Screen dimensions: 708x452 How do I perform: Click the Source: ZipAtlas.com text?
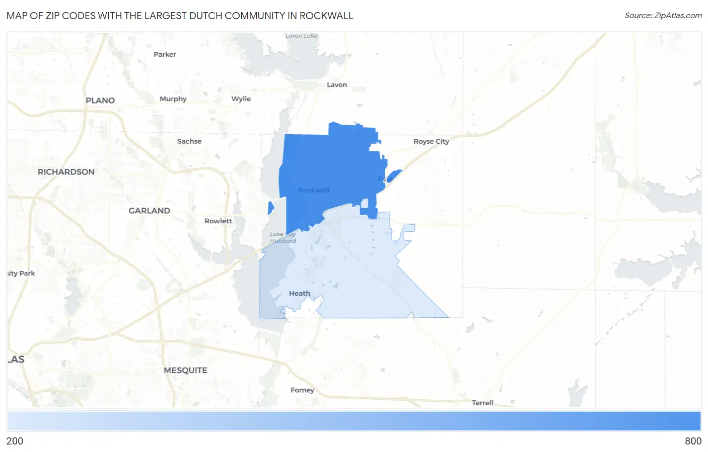pos(663,16)
